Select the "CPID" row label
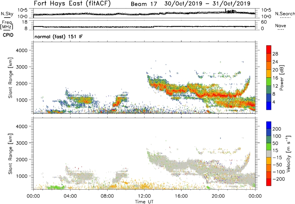This screenshot has height=204, width=295. tap(8, 35)
